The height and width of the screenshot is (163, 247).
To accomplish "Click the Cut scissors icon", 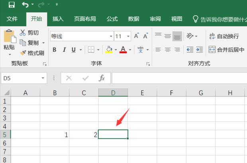I will pyautogui.click(x=23, y=33).
